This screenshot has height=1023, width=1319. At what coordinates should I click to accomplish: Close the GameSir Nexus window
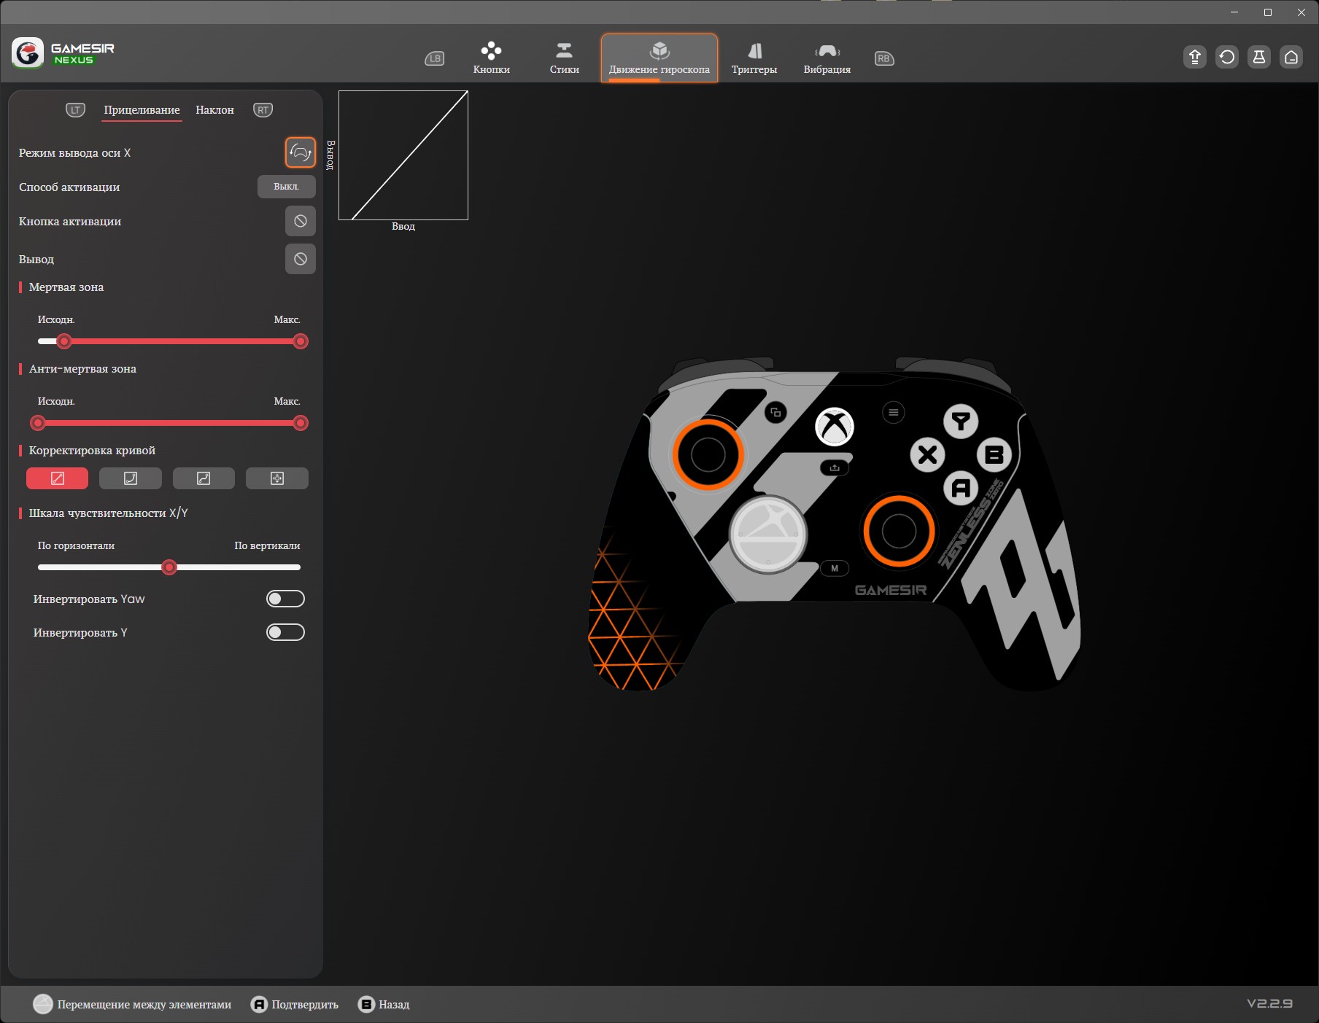tap(1301, 12)
